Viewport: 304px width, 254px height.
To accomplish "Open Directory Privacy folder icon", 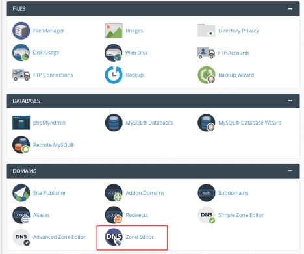I will [x=207, y=31].
